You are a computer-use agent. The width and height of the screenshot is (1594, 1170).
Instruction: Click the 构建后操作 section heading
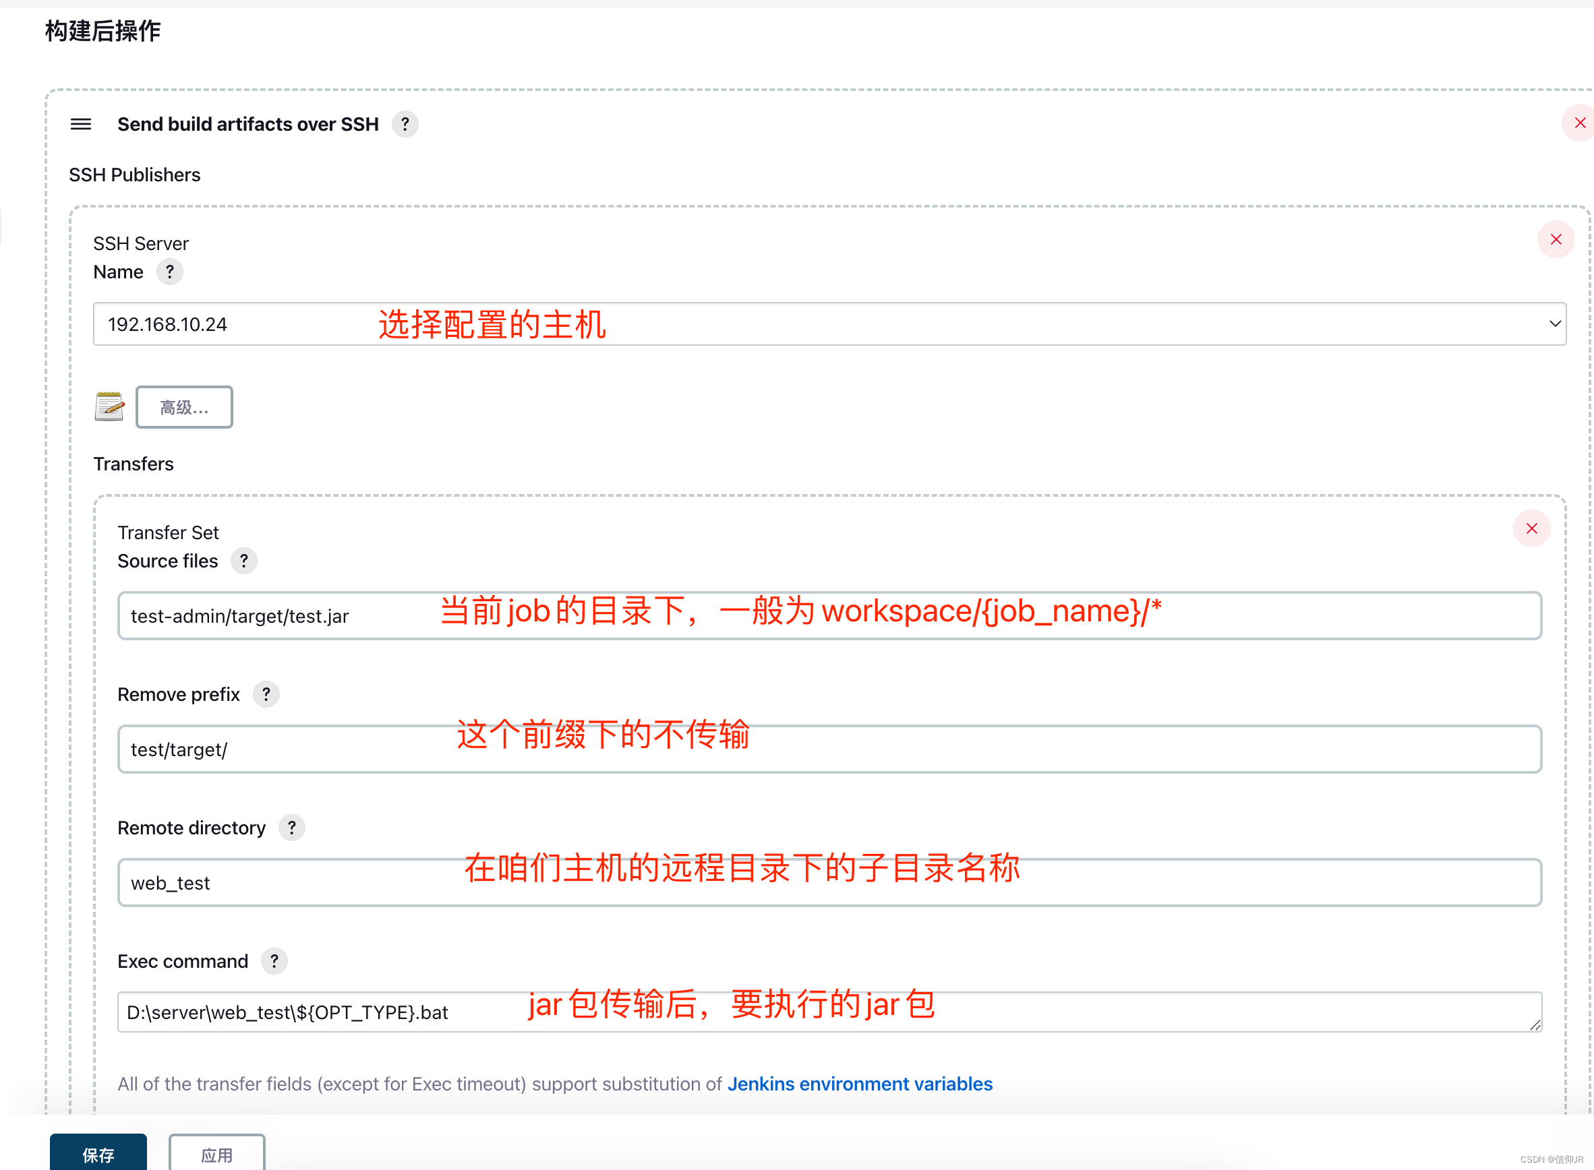pos(102,31)
